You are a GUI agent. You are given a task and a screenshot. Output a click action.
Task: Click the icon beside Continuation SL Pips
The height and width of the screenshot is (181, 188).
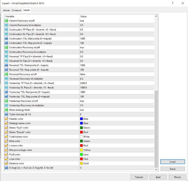pos(6,34)
